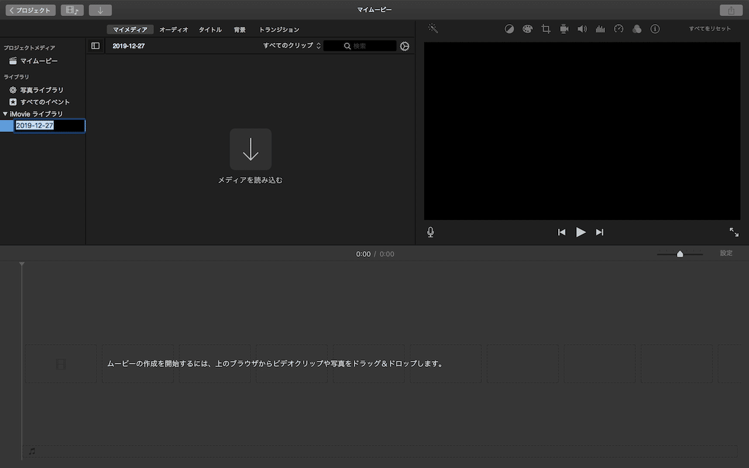This screenshot has height=468, width=749.
Task: Open the clip information icon
Action: click(655, 29)
